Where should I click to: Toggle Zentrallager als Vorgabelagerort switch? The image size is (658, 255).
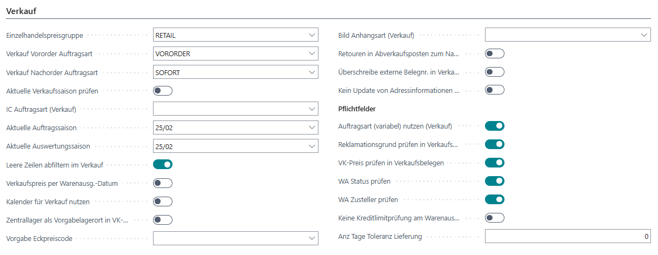click(x=163, y=220)
